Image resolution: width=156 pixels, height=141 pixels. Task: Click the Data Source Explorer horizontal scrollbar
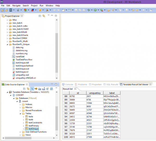point(18,138)
